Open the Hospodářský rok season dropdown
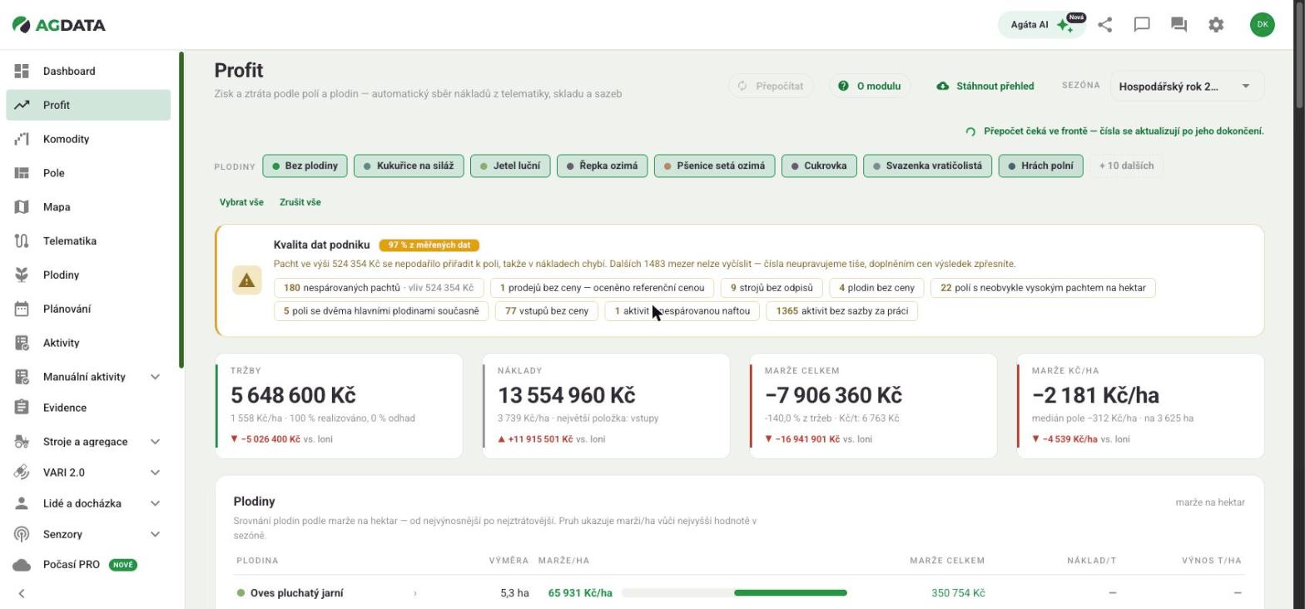The image size is (1305, 609). coord(1187,86)
